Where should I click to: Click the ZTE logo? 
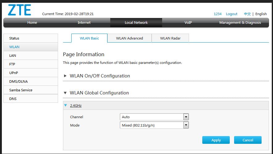click(x=19, y=10)
